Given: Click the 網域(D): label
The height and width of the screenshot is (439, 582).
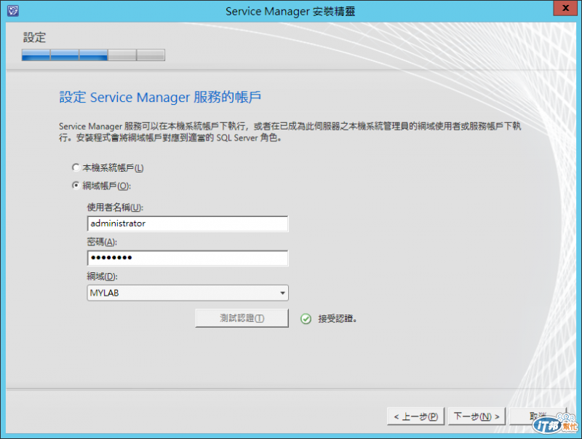Looking at the screenshot, I should pos(102,277).
